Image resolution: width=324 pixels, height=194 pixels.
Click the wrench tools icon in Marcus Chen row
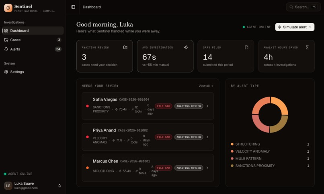[137, 171]
